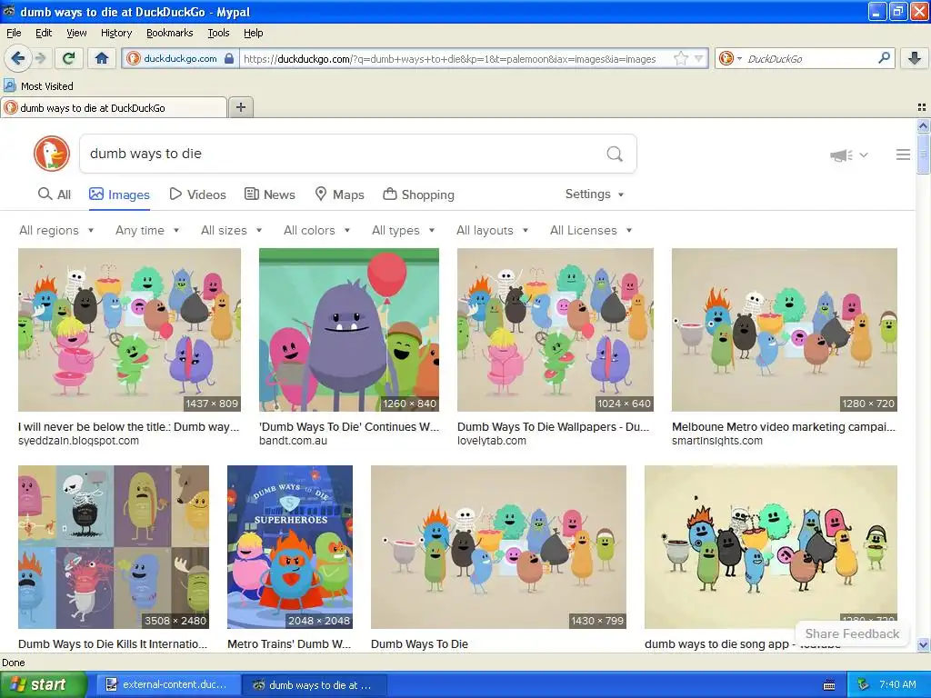931x698 pixels.
Task: Open the DuckDuckGo hamburger menu
Action: click(903, 155)
